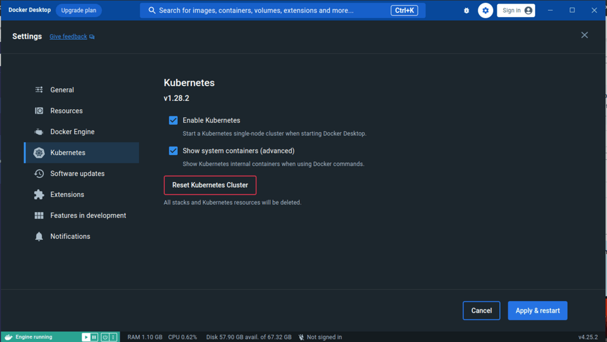Close the Settings panel
This screenshot has height=342, width=607.
click(584, 35)
